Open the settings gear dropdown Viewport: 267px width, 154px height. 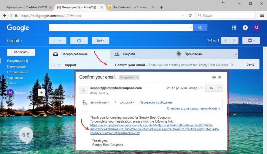coord(251,41)
